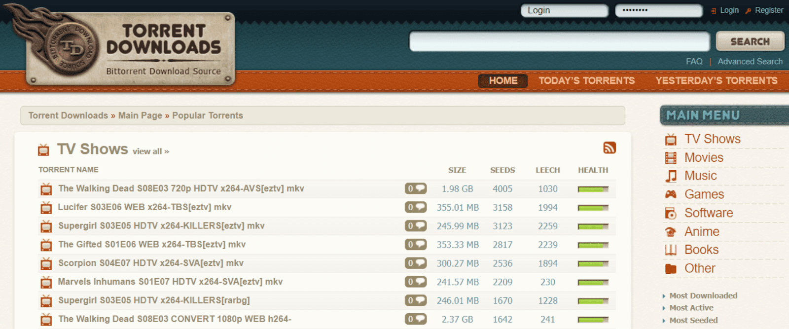Click the TV Shows icon in Main Menu
This screenshot has width=789, height=329.
(671, 140)
